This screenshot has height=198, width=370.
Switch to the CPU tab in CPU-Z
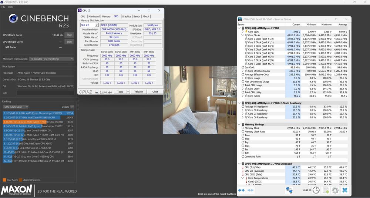pyautogui.click(x=83, y=17)
